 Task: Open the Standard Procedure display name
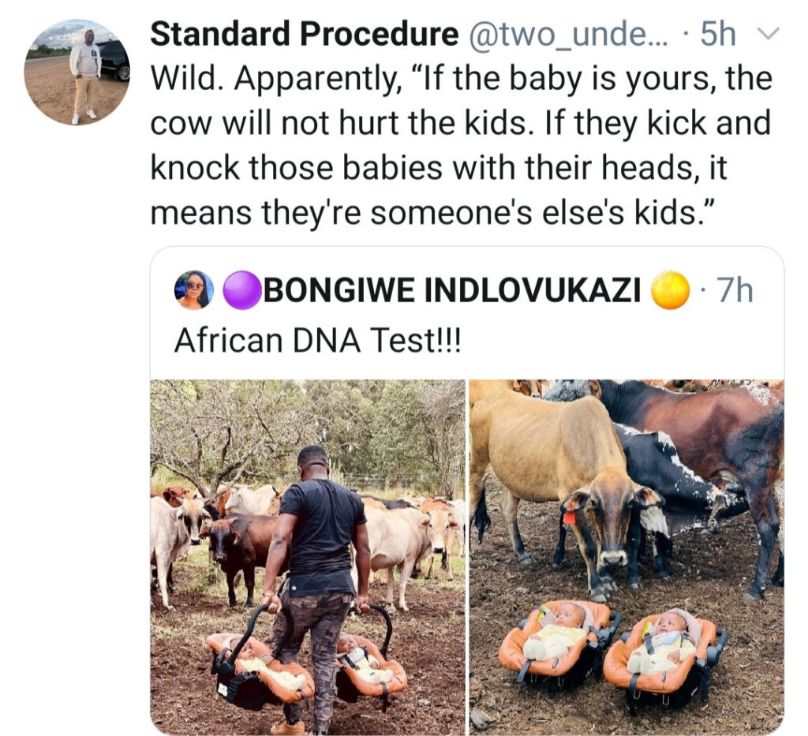(305, 35)
